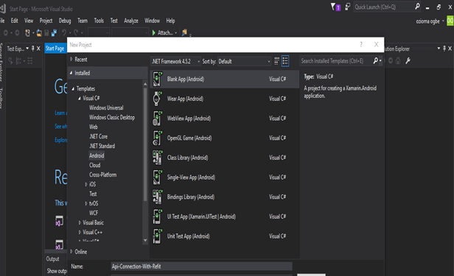
Task: Open notifications flag icon in title bar
Action: 333,7
